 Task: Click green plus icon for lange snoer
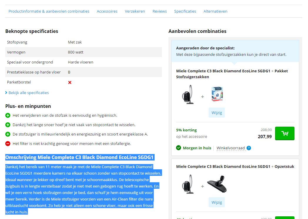click(8, 125)
